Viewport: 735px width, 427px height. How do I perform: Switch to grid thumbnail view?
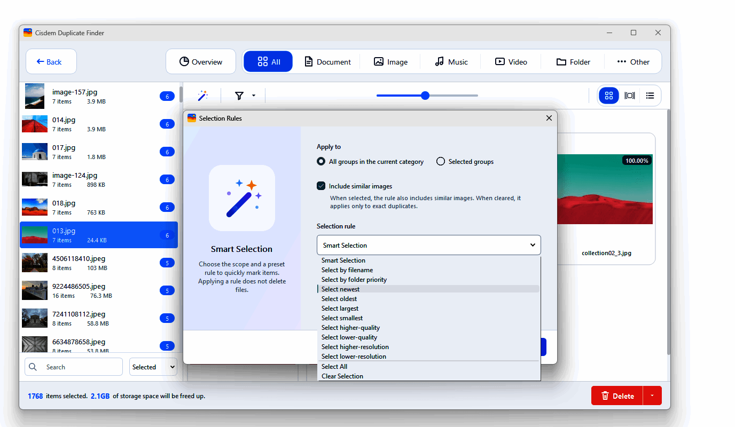click(608, 96)
